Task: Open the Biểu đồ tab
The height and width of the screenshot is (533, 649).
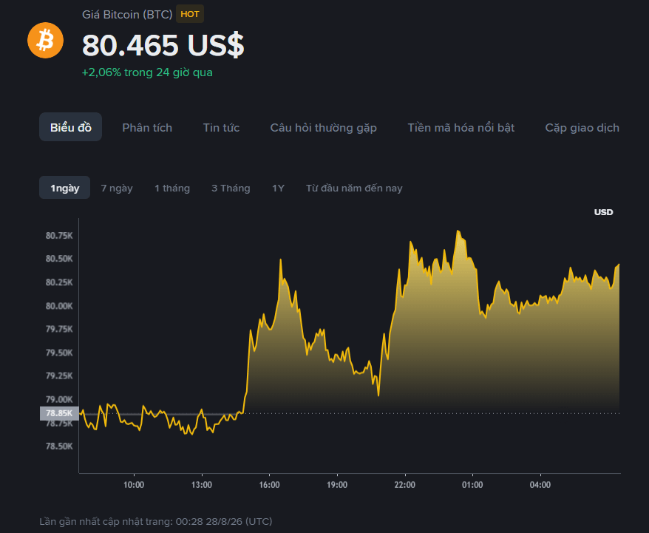Action: click(x=71, y=127)
